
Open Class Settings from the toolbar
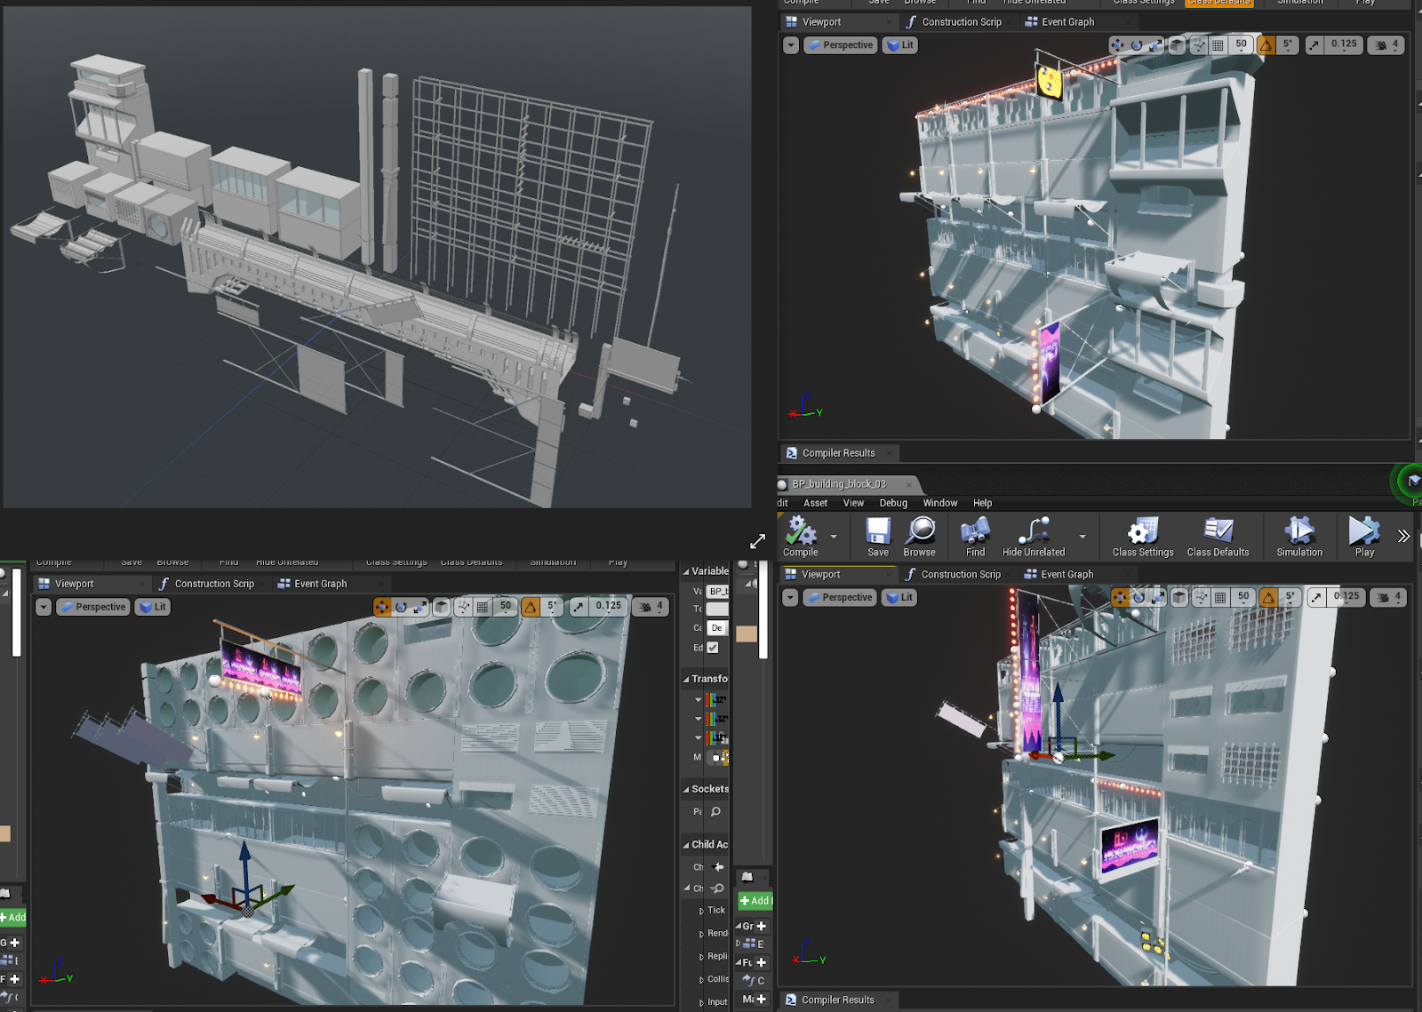pos(1143,531)
